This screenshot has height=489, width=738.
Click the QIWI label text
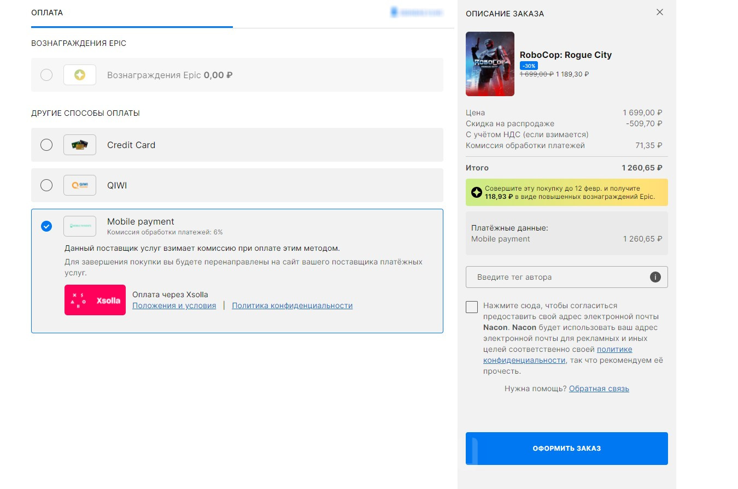pos(117,185)
